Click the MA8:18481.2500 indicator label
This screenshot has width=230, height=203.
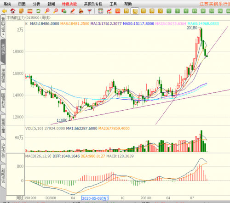(x=75, y=23)
